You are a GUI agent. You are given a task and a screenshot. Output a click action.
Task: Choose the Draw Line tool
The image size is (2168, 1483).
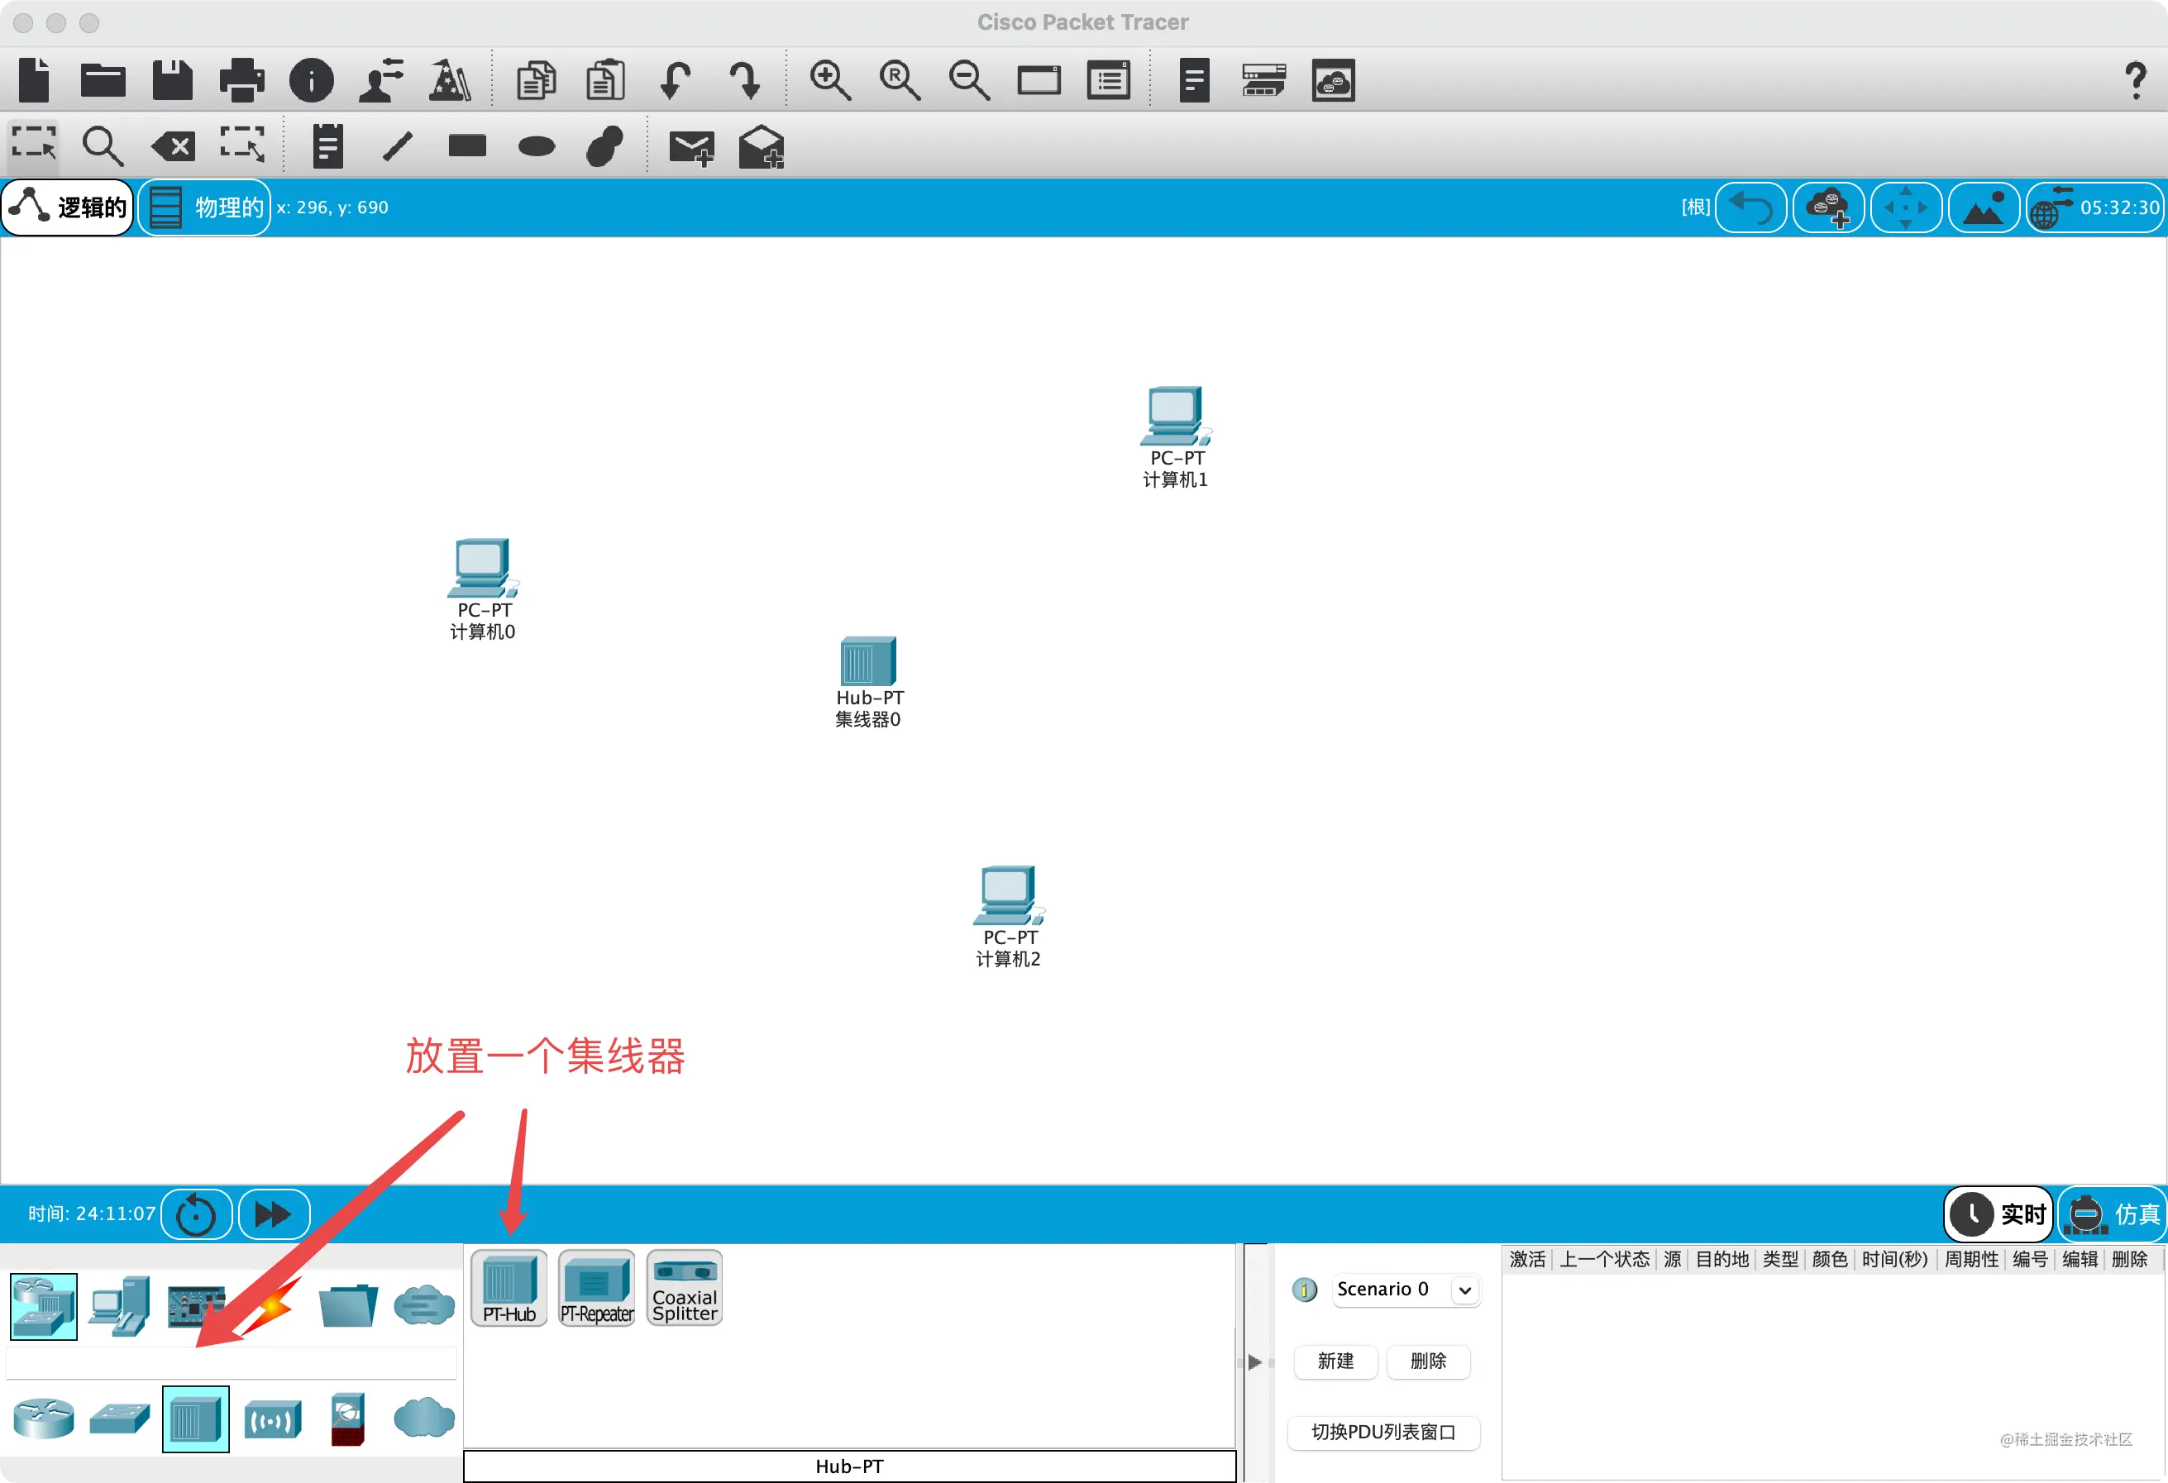point(399,145)
